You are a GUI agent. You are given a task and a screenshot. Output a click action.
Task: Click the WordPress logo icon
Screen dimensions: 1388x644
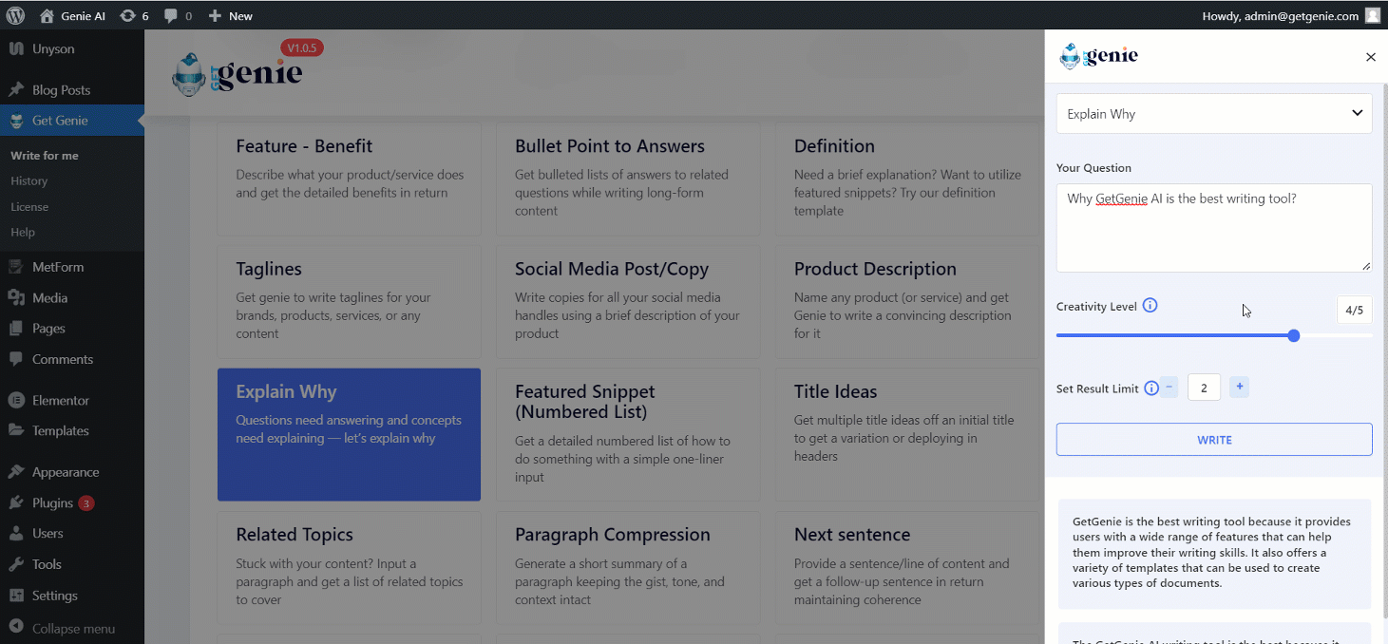[x=15, y=15]
